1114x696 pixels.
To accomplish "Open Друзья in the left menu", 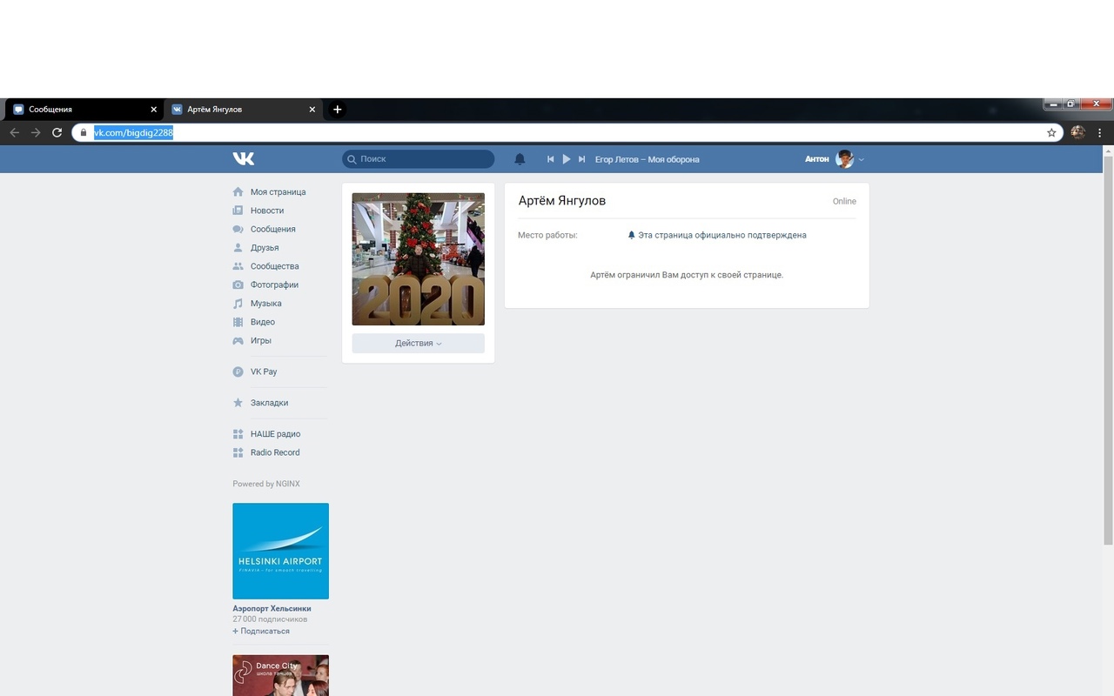I will point(265,248).
